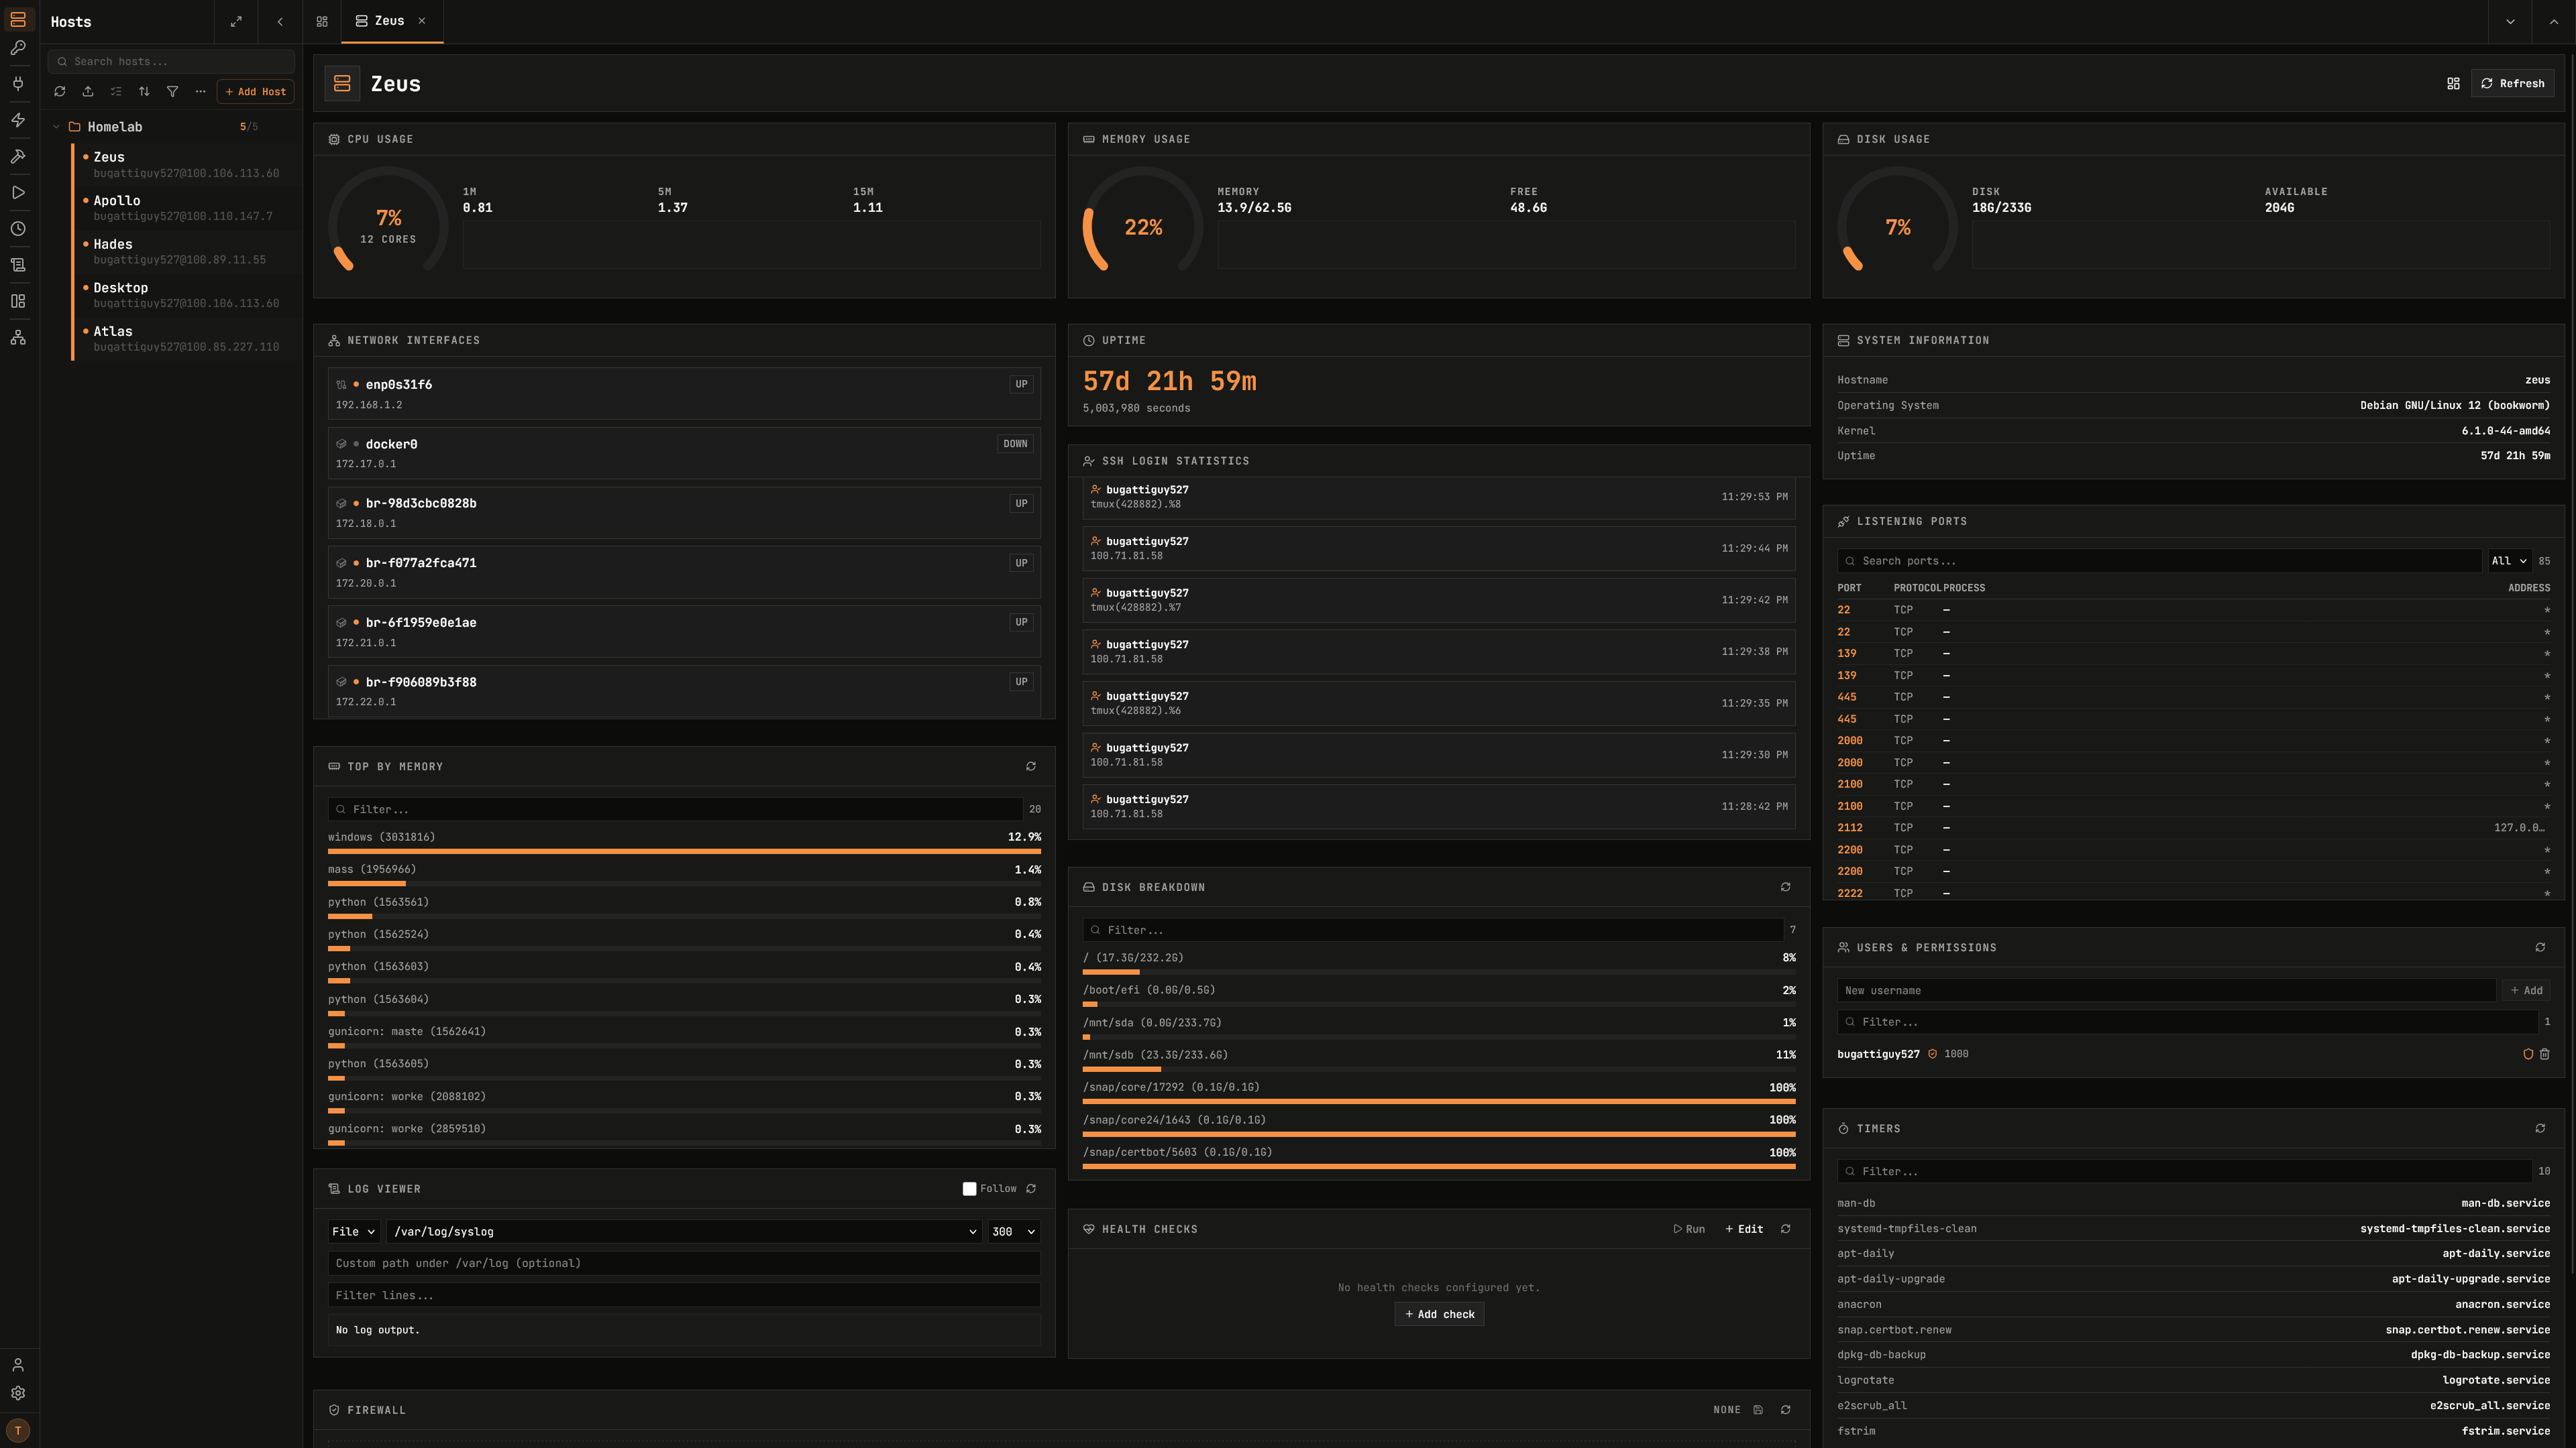Click the export upload icon in hosts toolbar
This screenshot has height=1448, width=2576.
pos(88,91)
